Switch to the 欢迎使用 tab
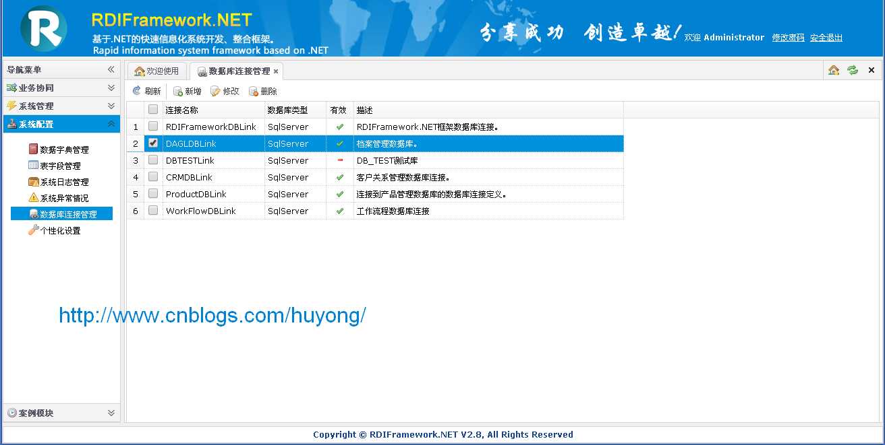Viewport: 885px width, 445px height. coord(156,71)
